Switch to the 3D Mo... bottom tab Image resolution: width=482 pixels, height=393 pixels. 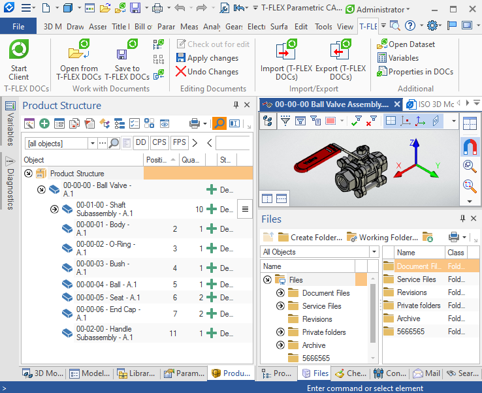pyautogui.click(x=42, y=373)
